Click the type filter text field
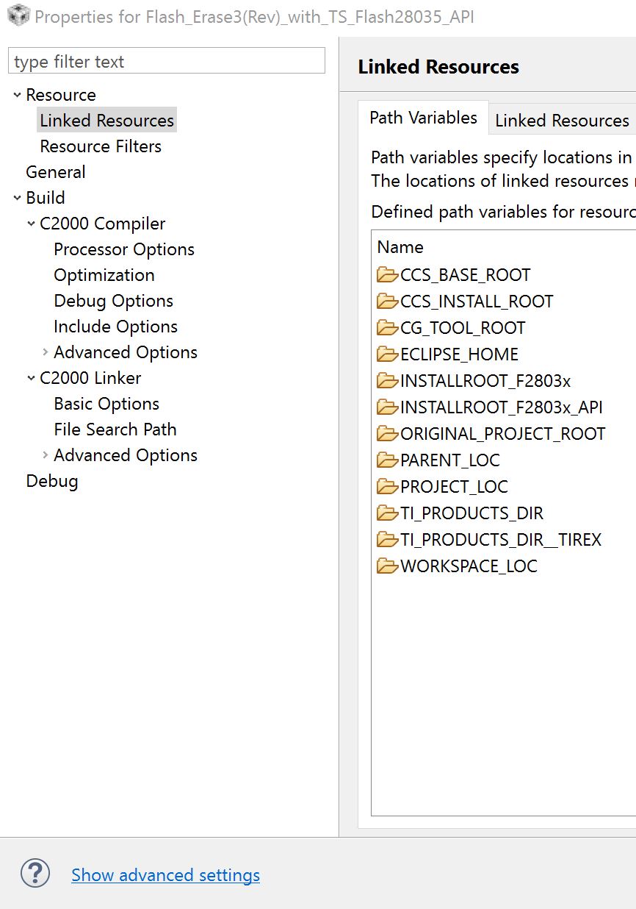The image size is (636, 909). [x=166, y=62]
